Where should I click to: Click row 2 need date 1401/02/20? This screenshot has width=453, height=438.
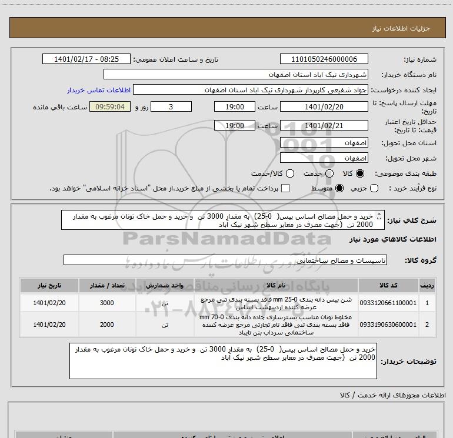pyautogui.click(x=49, y=325)
